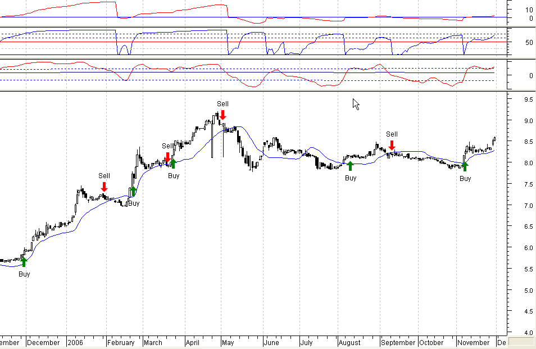Click the 7.0 price level on the axis

coord(528,206)
